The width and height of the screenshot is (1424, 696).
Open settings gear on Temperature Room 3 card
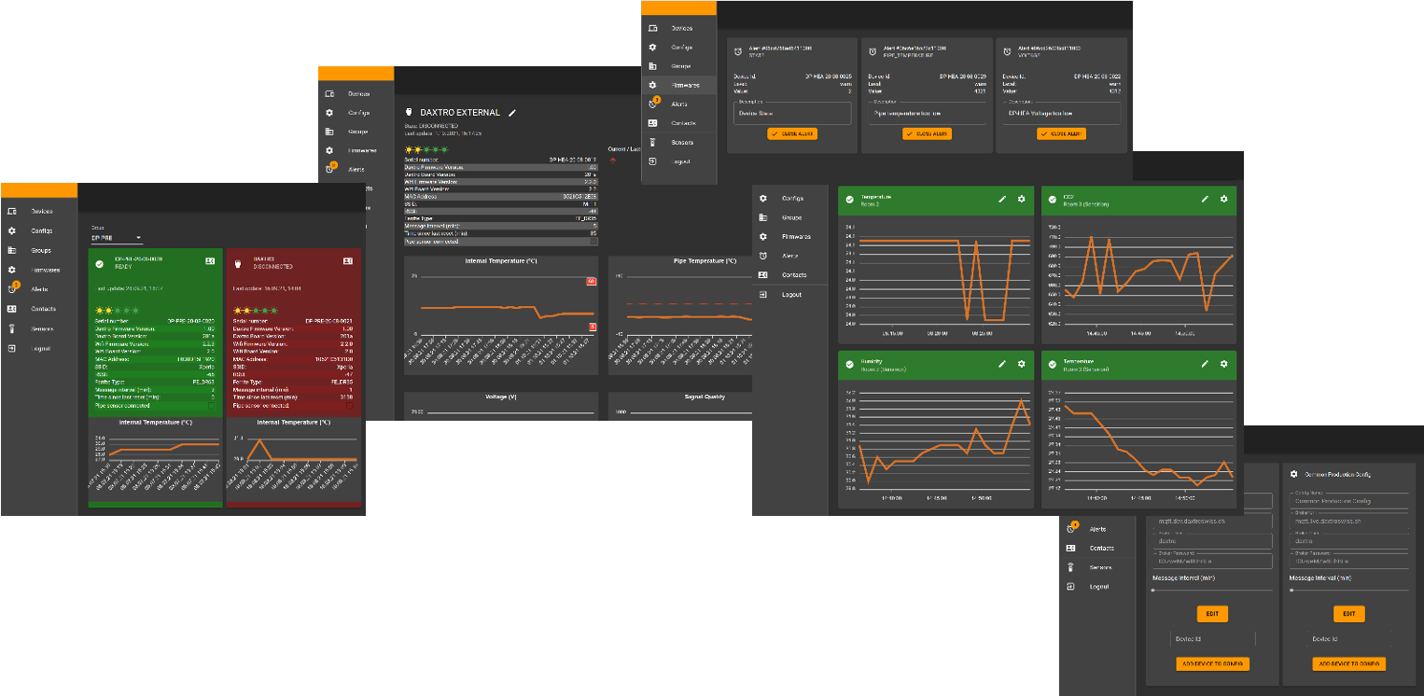pyautogui.click(x=1223, y=363)
